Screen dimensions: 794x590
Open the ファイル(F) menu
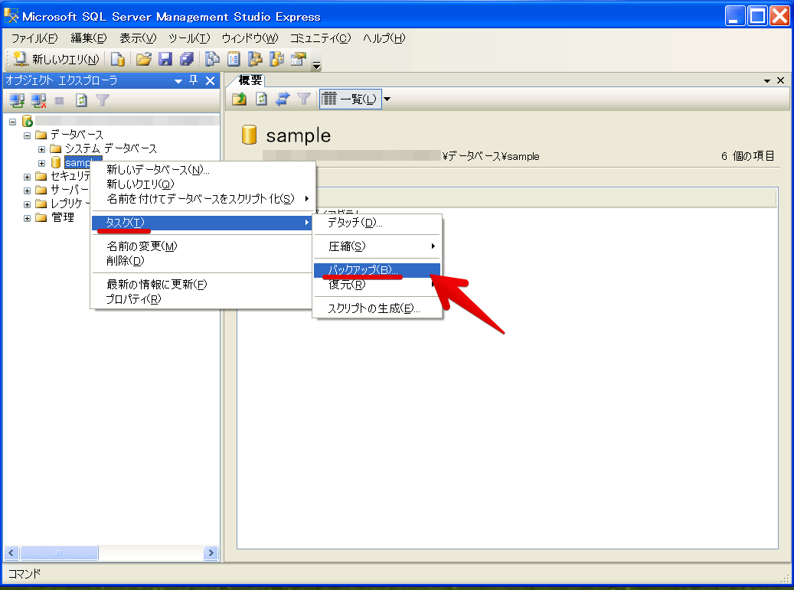pyautogui.click(x=34, y=38)
